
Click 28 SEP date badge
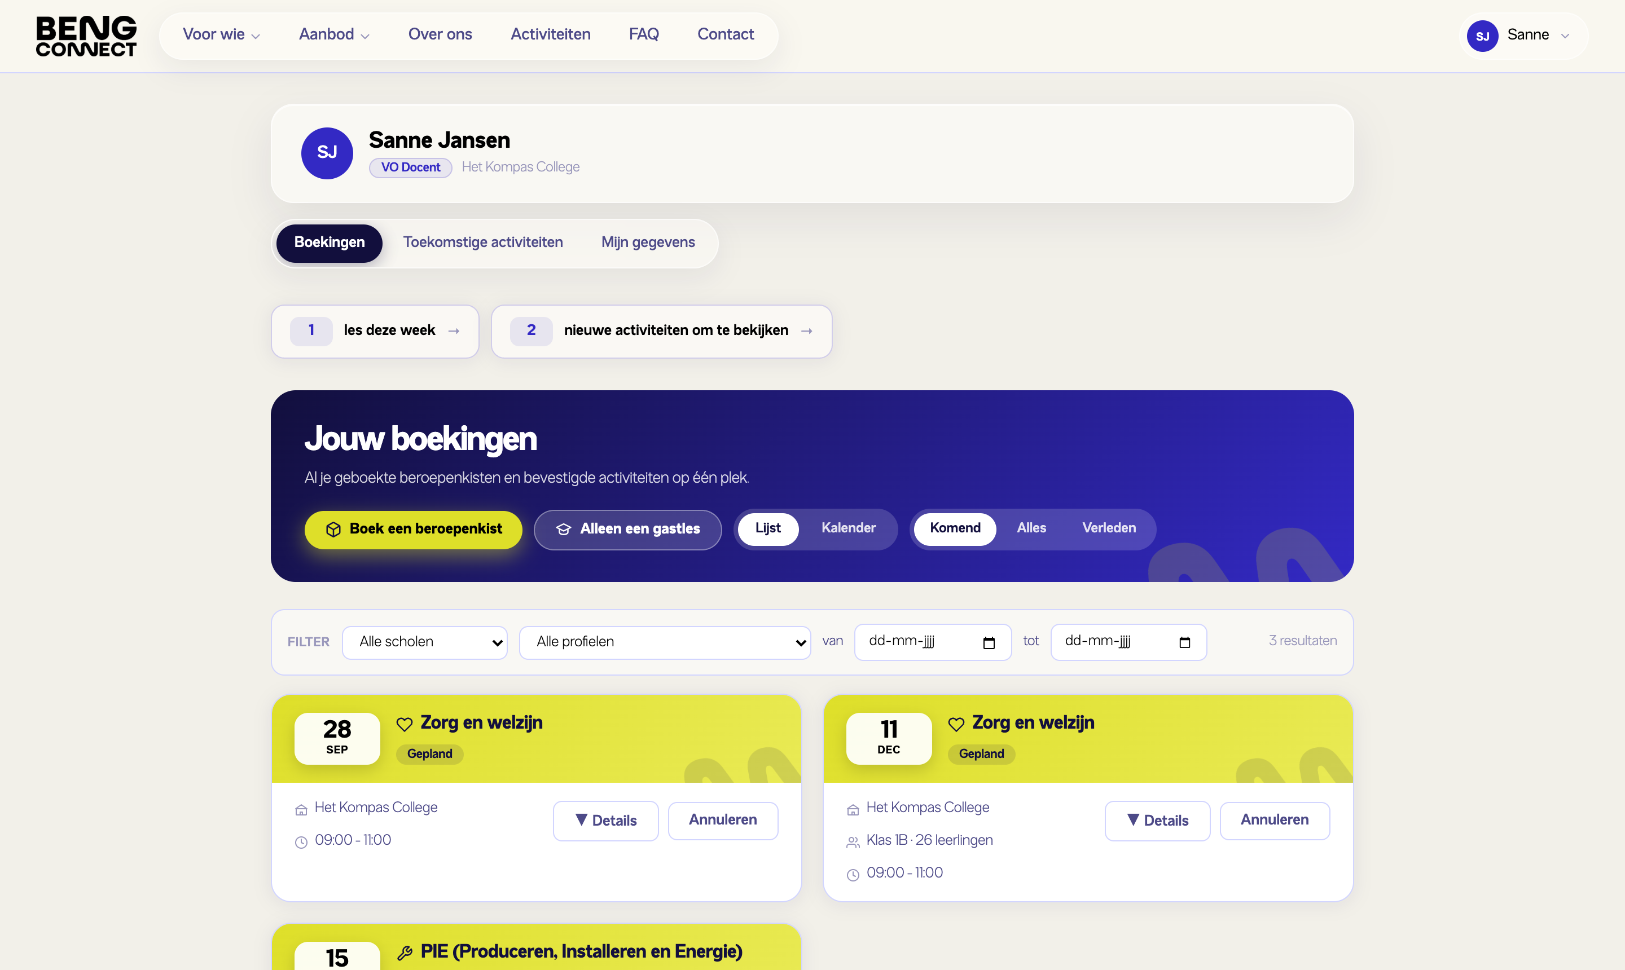[x=337, y=738]
